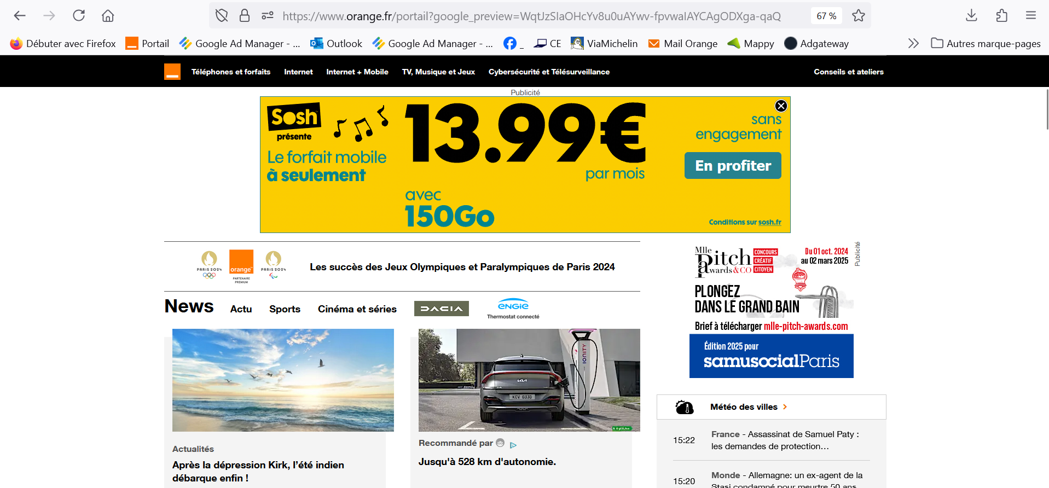Click the Orange logo in navbar

(172, 72)
